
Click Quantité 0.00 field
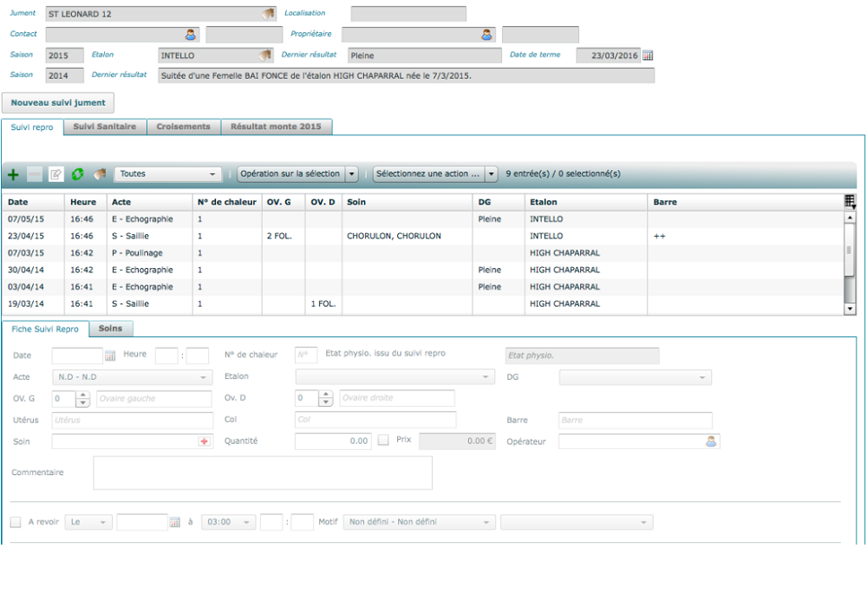(333, 441)
